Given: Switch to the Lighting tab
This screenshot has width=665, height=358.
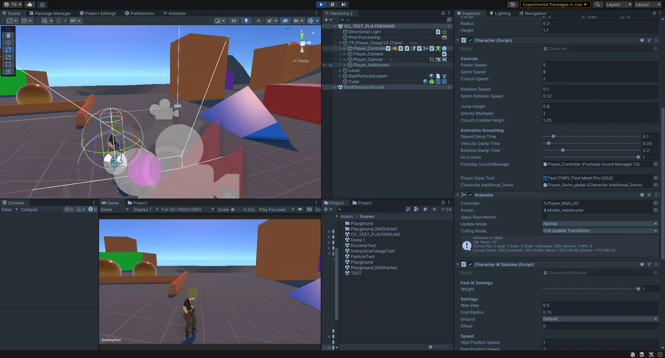Looking at the screenshot, I should (x=500, y=13).
